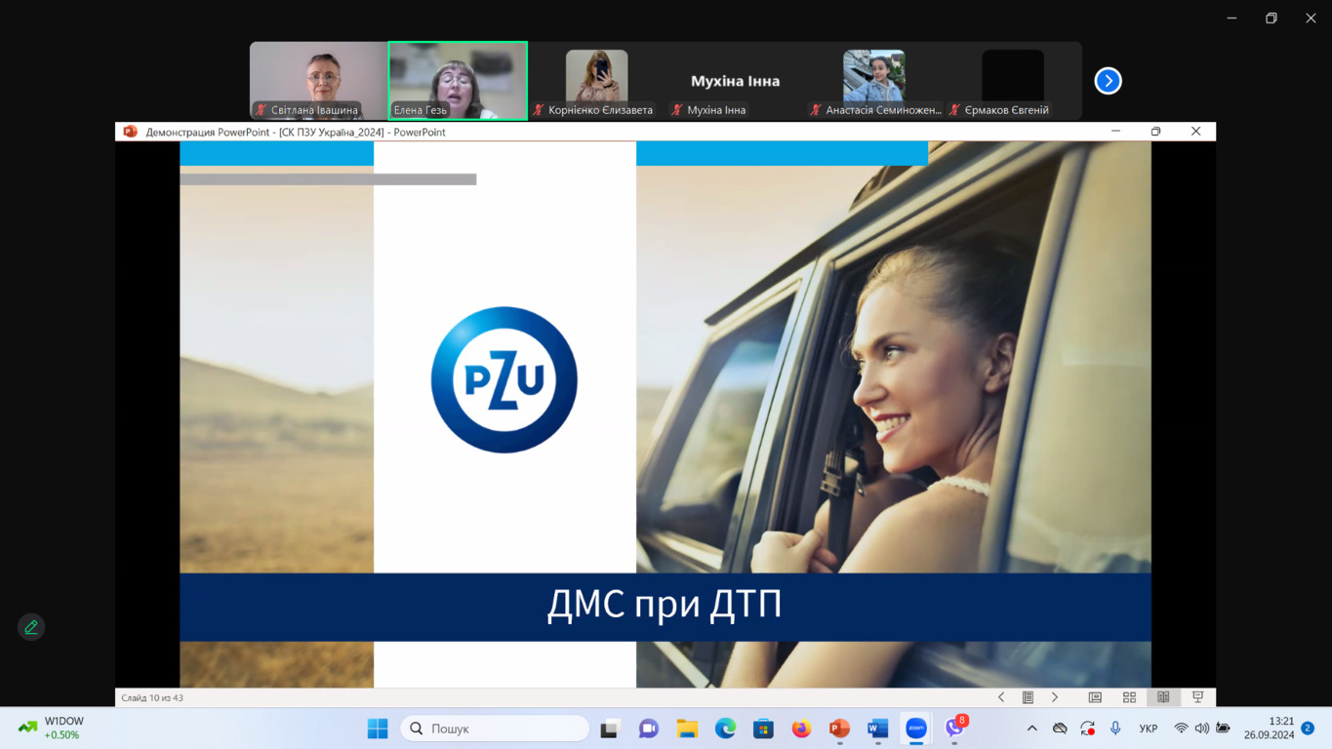Launch Microsoft Edge from taskbar
Screen dimensions: 1332x749
[x=725, y=729]
